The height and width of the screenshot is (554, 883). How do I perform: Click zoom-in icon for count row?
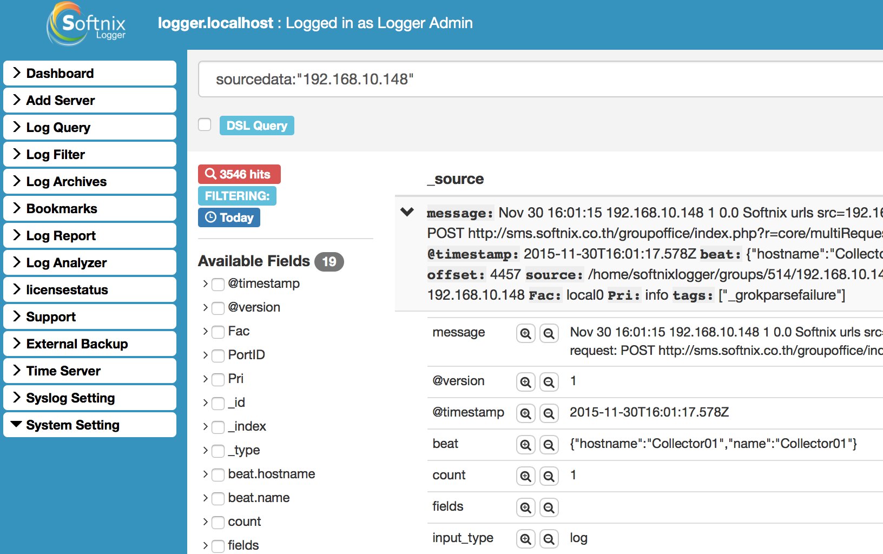[525, 476]
